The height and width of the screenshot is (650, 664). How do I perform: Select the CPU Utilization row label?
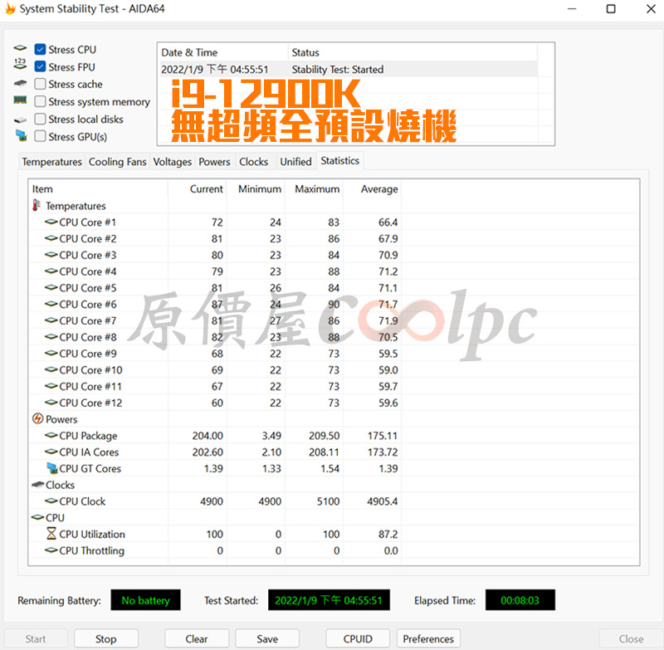coord(92,534)
